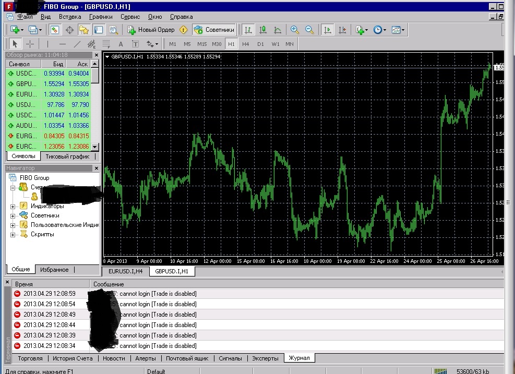Select the Trendline drawing tool
Image resolution: width=515 pixels, height=374 pixels.
77,44
